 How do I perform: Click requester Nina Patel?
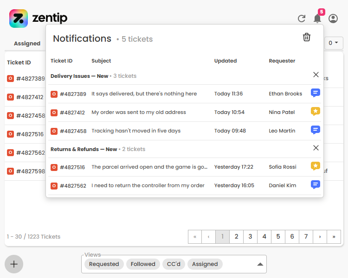282,112
